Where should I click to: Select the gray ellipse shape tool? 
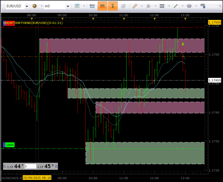tap(189, 6)
